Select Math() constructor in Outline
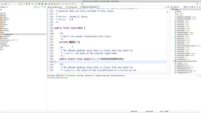Screen dimensions: 201x113 coord(178,11)
